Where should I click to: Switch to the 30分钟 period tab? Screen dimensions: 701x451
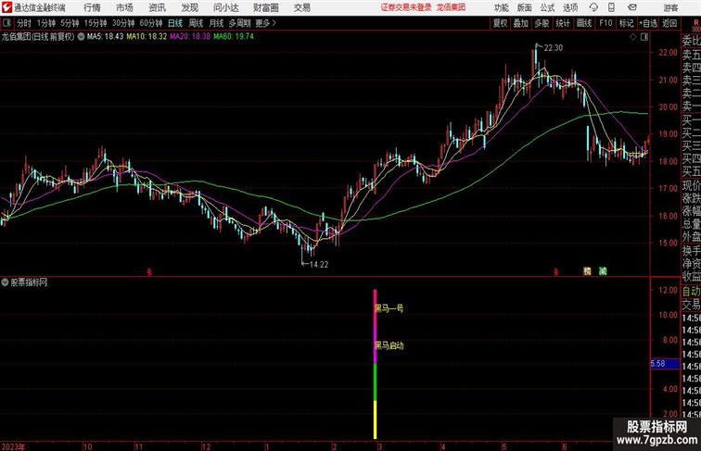123,23
